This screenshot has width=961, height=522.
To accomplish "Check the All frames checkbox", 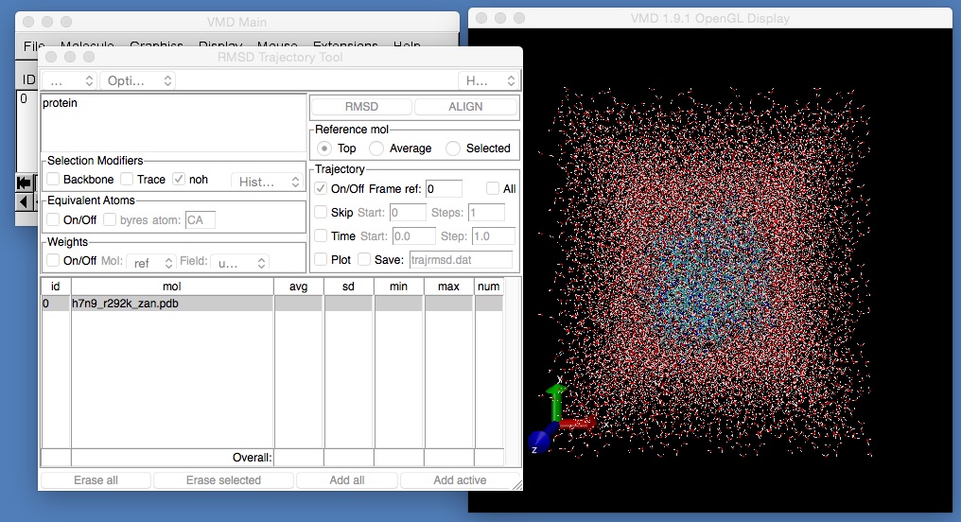I will [x=493, y=189].
